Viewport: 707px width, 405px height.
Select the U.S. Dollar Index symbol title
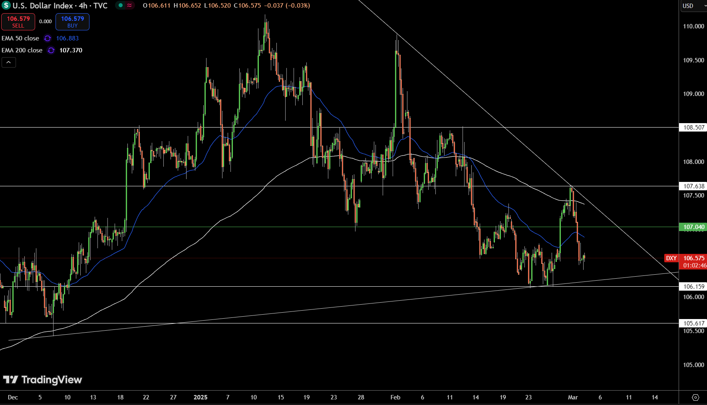coord(60,6)
